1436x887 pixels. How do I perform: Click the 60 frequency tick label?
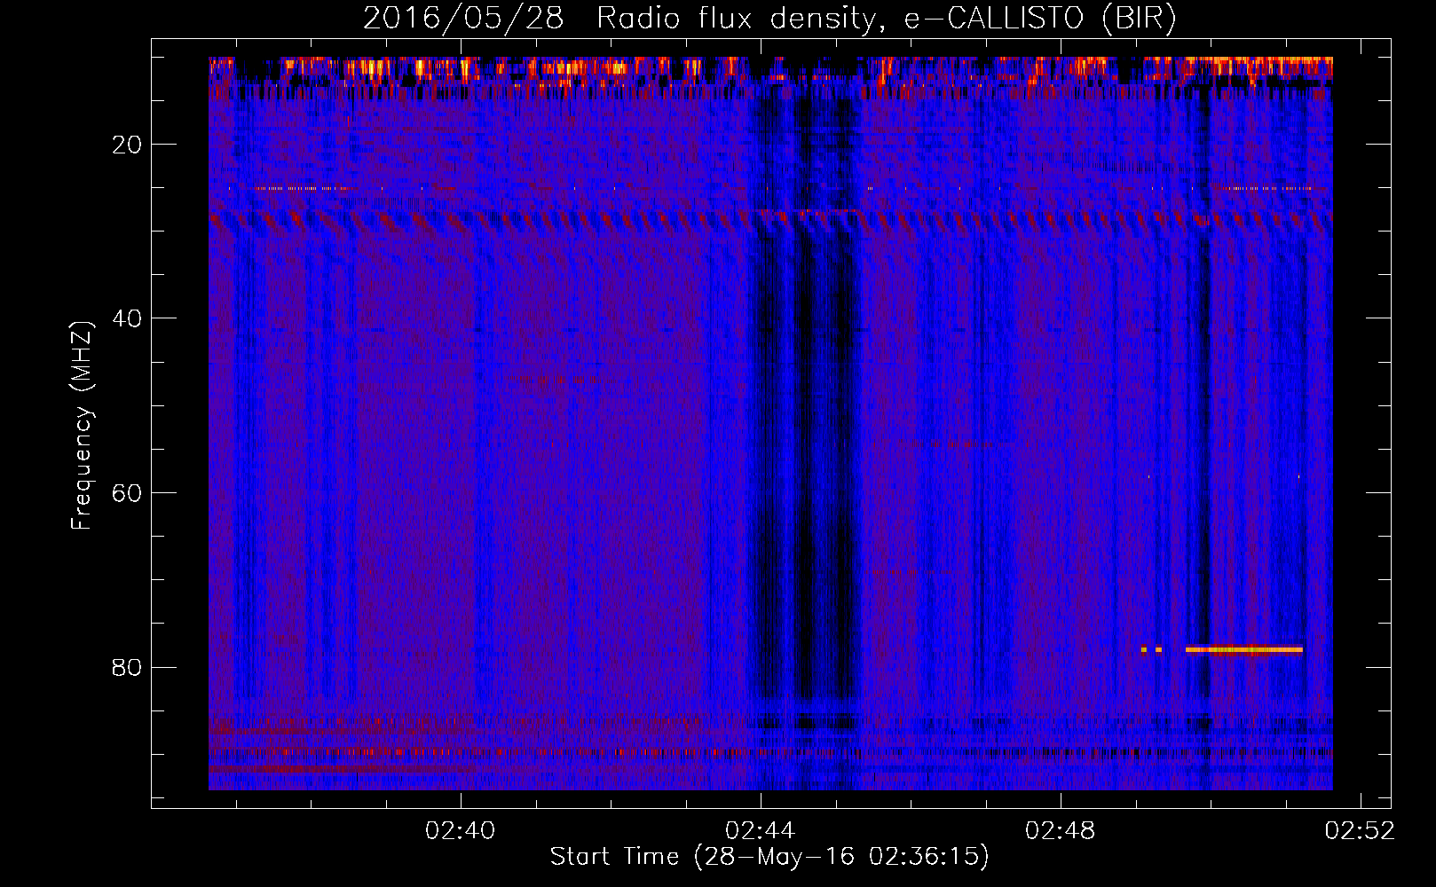(x=128, y=493)
